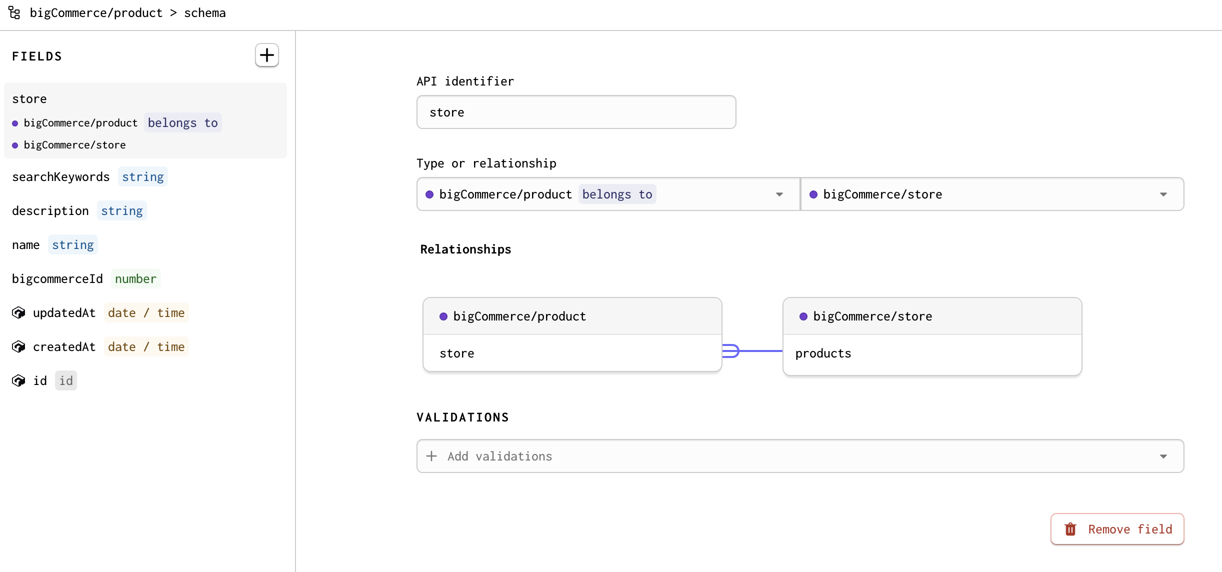The width and height of the screenshot is (1222, 572).
Task: Click the products row in store card
Action: (932, 354)
